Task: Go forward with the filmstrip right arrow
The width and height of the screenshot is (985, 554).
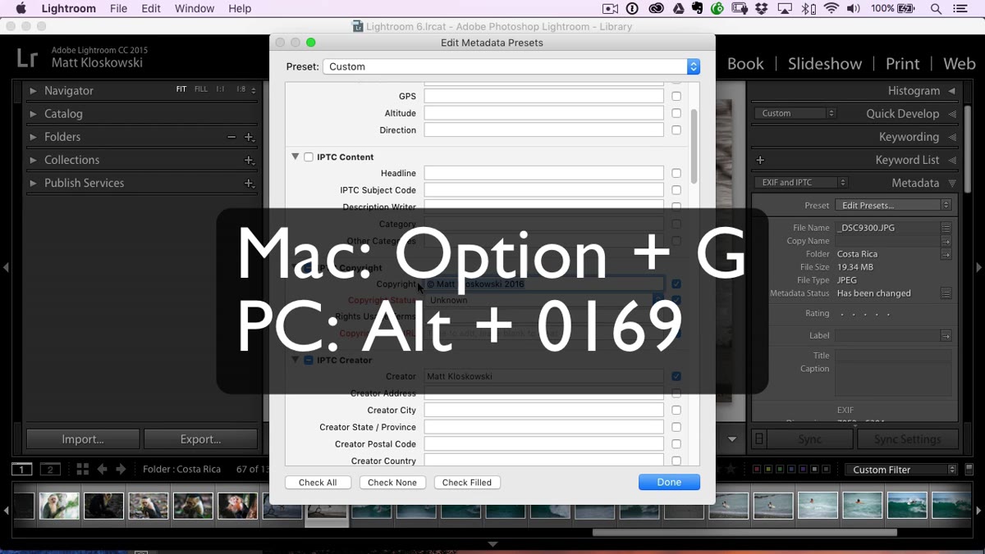Action: [x=121, y=470]
